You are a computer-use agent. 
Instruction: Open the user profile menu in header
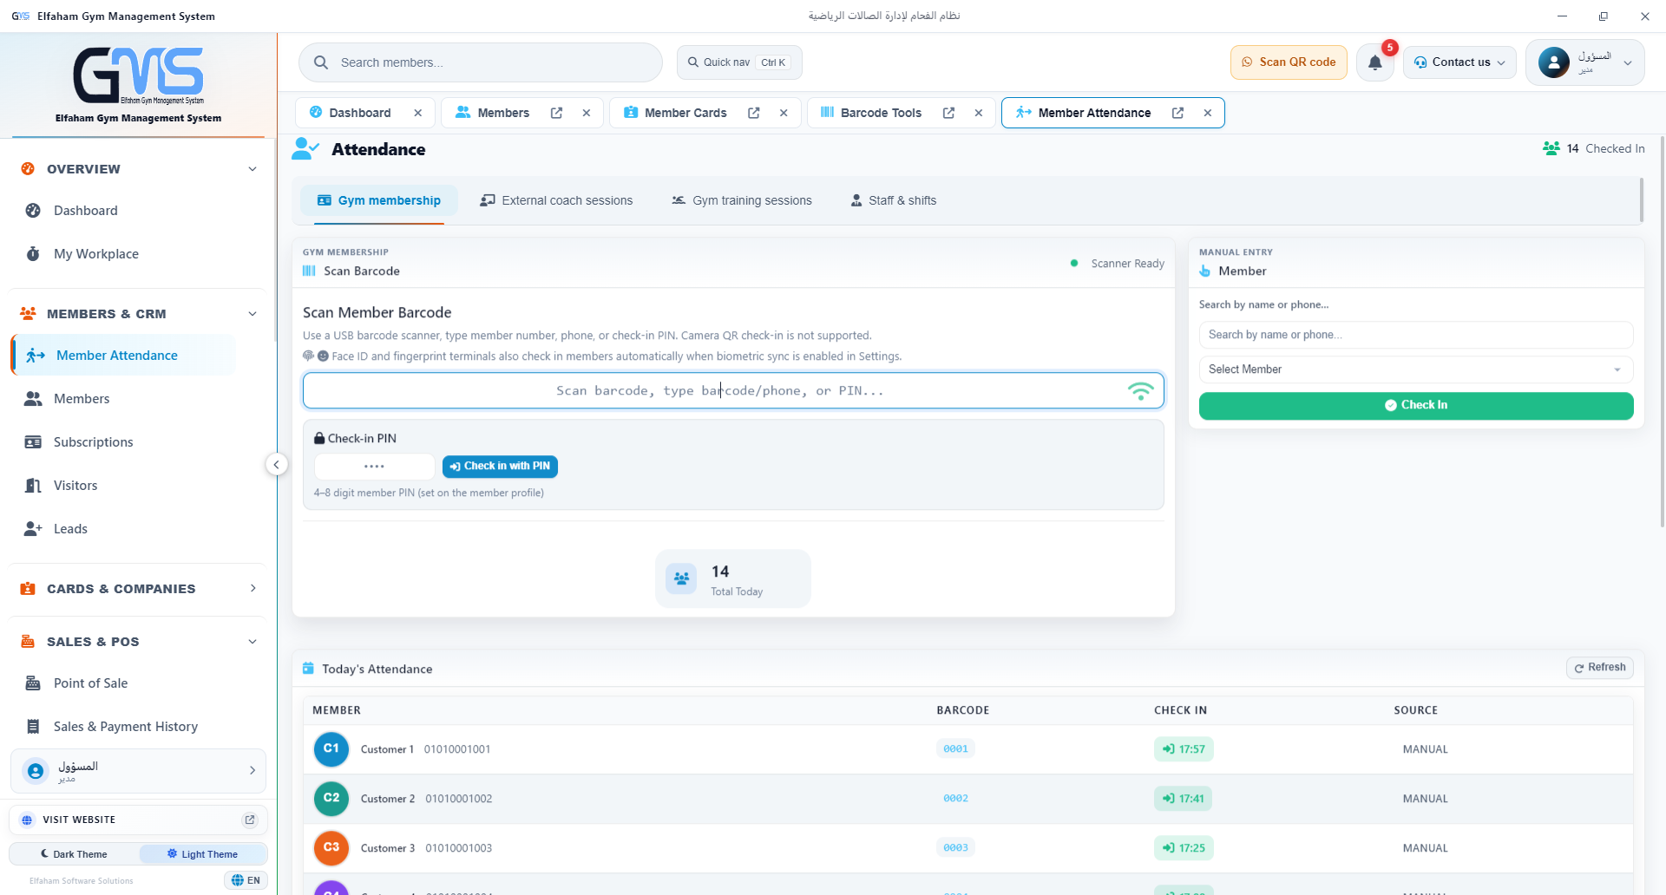[1584, 62]
